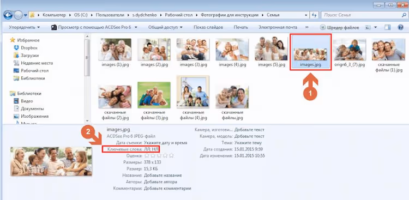Open the 'Упорядочить' menu
This screenshot has height=200, width=409.
point(24,27)
